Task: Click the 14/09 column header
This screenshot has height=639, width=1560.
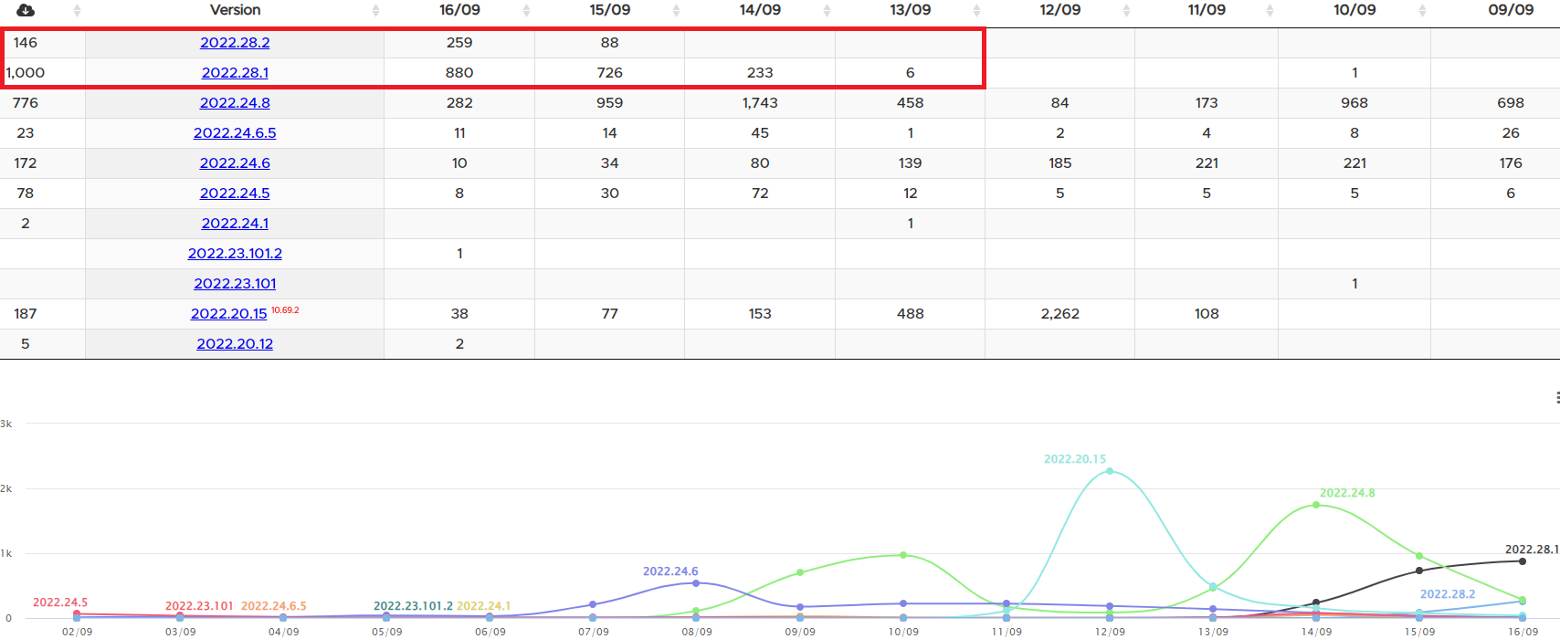Action: [x=760, y=10]
